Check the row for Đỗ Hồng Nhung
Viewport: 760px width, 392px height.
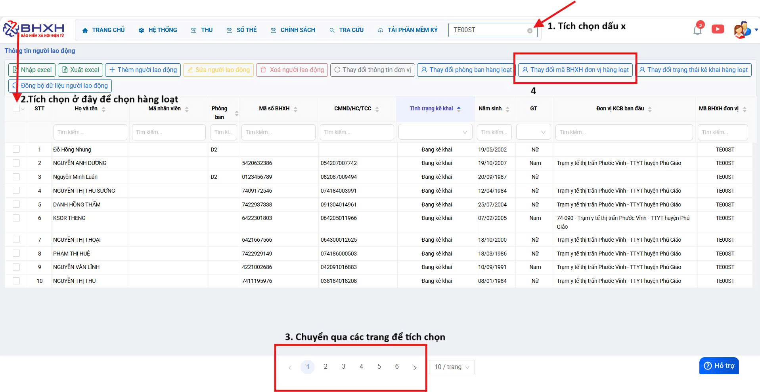(x=16, y=149)
